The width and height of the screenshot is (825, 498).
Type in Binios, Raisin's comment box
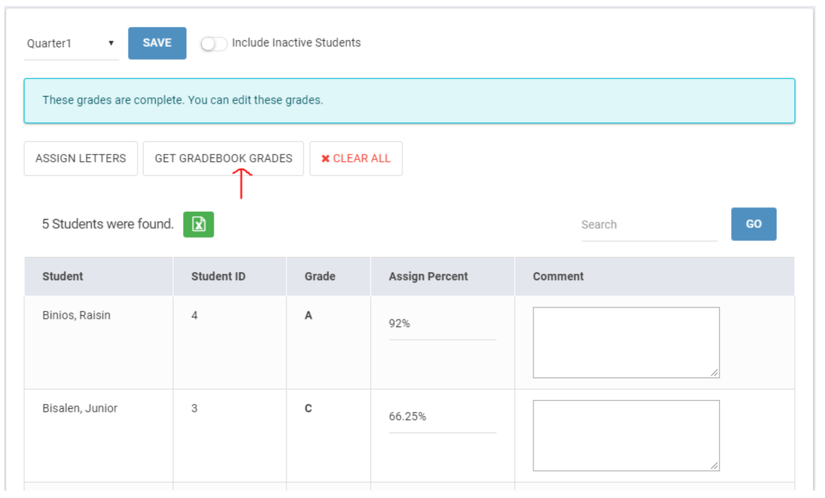coord(626,342)
